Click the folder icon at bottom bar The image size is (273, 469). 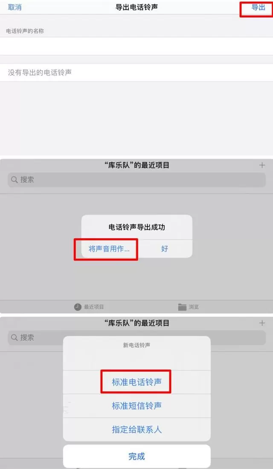point(182,307)
